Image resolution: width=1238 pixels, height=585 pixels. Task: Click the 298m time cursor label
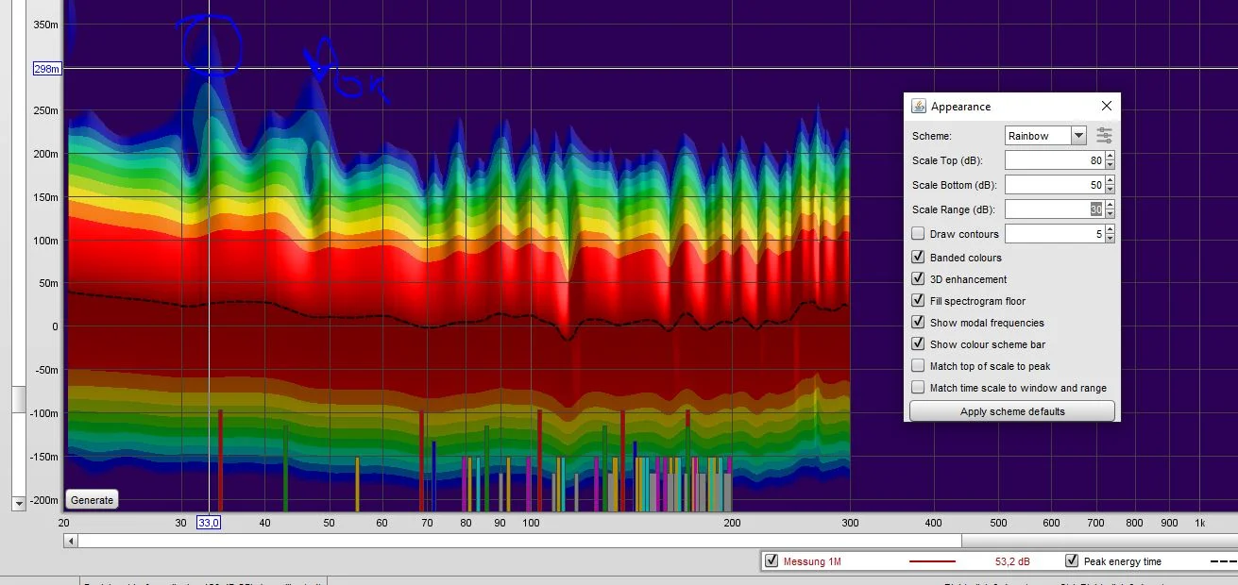(x=46, y=69)
